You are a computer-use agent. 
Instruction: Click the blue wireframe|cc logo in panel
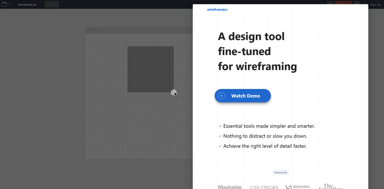pyautogui.click(x=217, y=9)
